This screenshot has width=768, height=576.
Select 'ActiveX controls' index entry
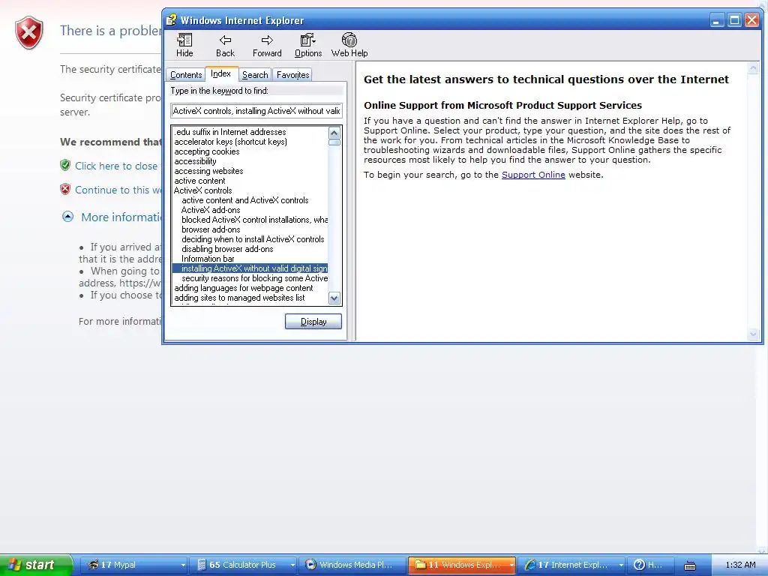click(202, 190)
